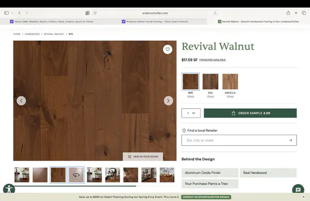Open FINANCING AVAILABLE link

[212, 60]
